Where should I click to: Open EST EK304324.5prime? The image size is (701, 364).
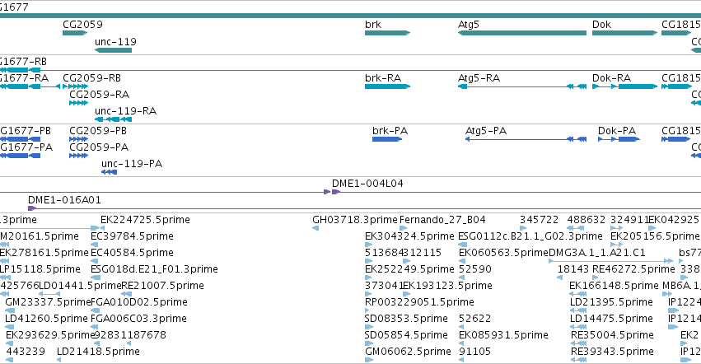click(x=369, y=245)
